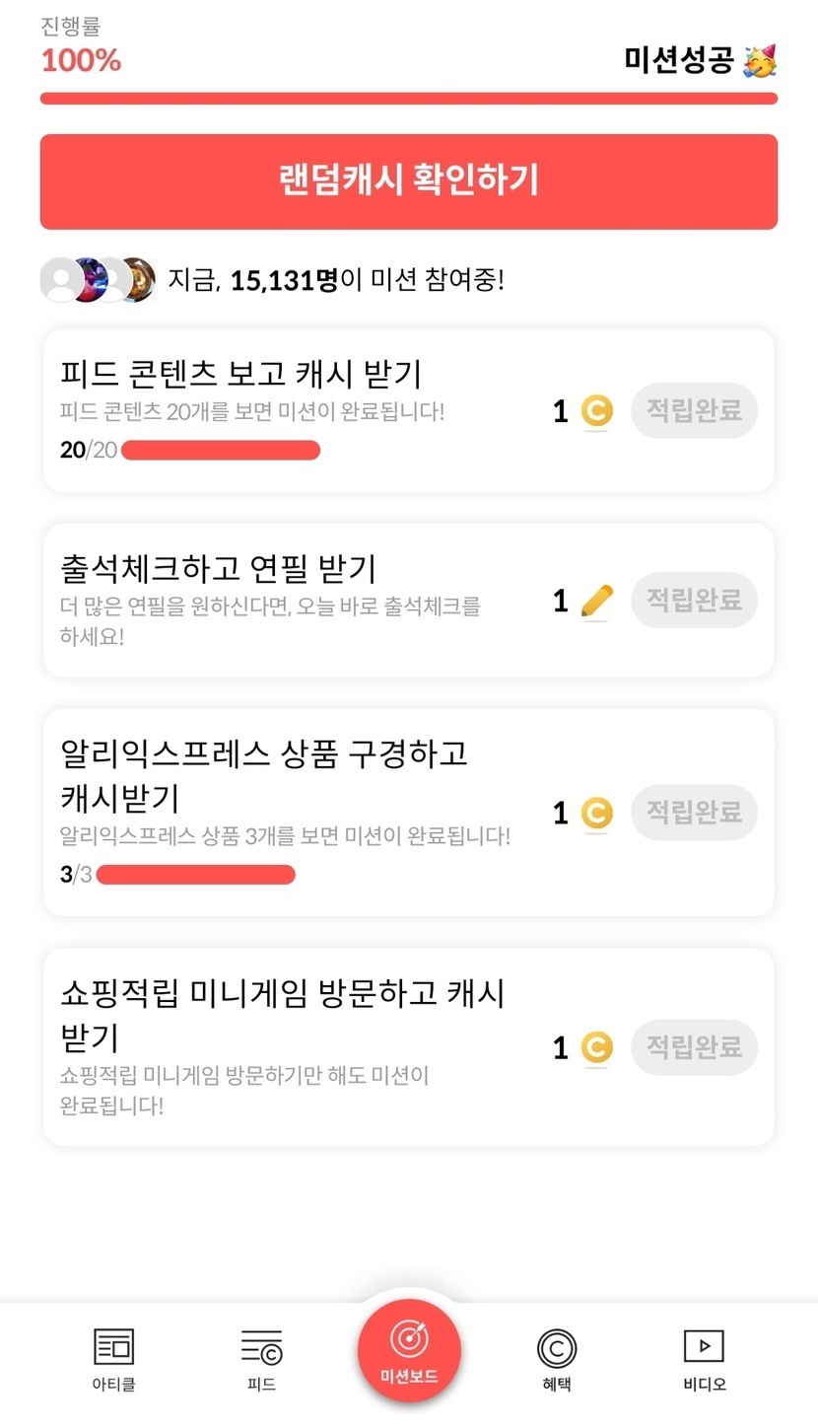Tap 적립완료 for 알리익스프레스 mission
This screenshot has height=1428, width=818.
(x=694, y=813)
